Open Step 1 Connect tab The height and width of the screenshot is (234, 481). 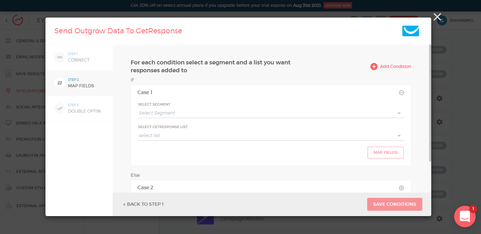(x=79, y=57)
